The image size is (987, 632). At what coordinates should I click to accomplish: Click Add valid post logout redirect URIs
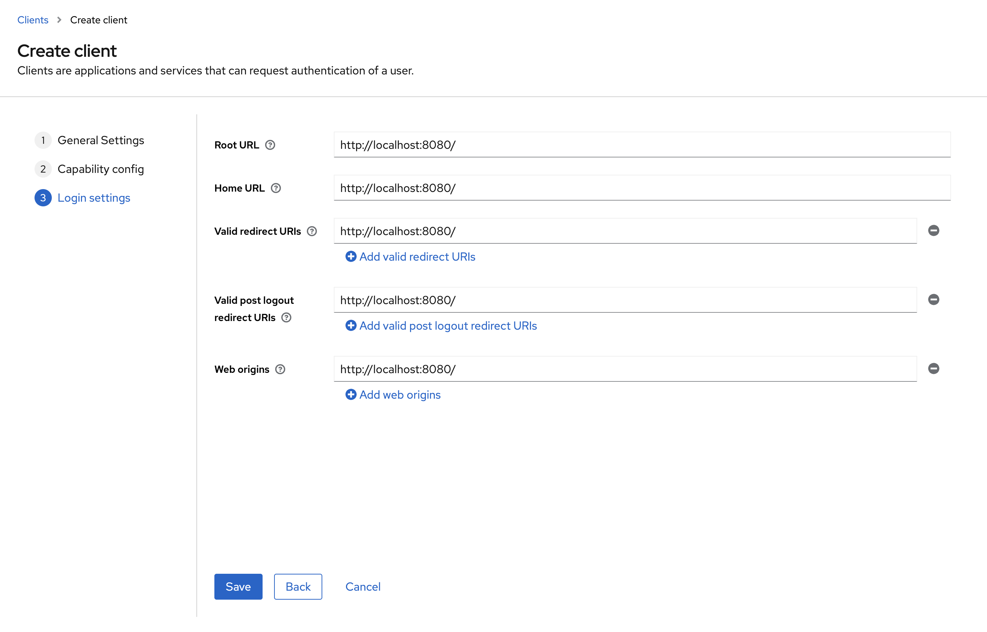441,326
